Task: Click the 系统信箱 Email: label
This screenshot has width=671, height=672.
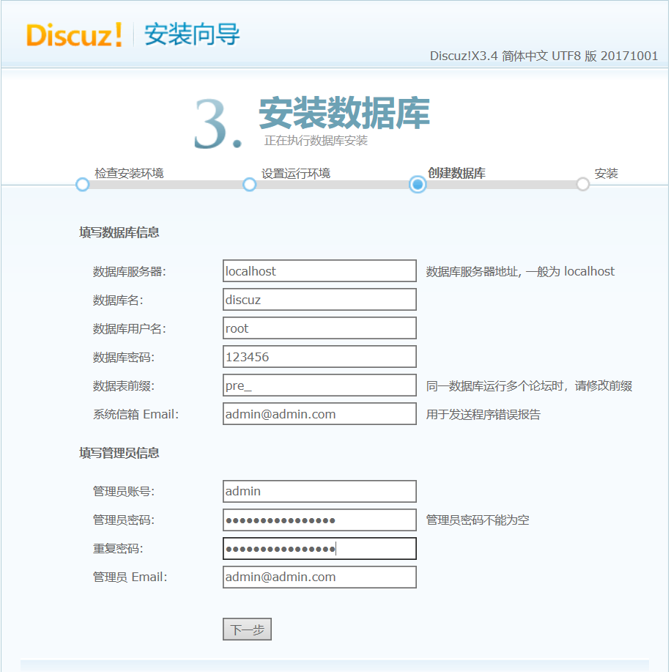Action: tap(136, 415)
